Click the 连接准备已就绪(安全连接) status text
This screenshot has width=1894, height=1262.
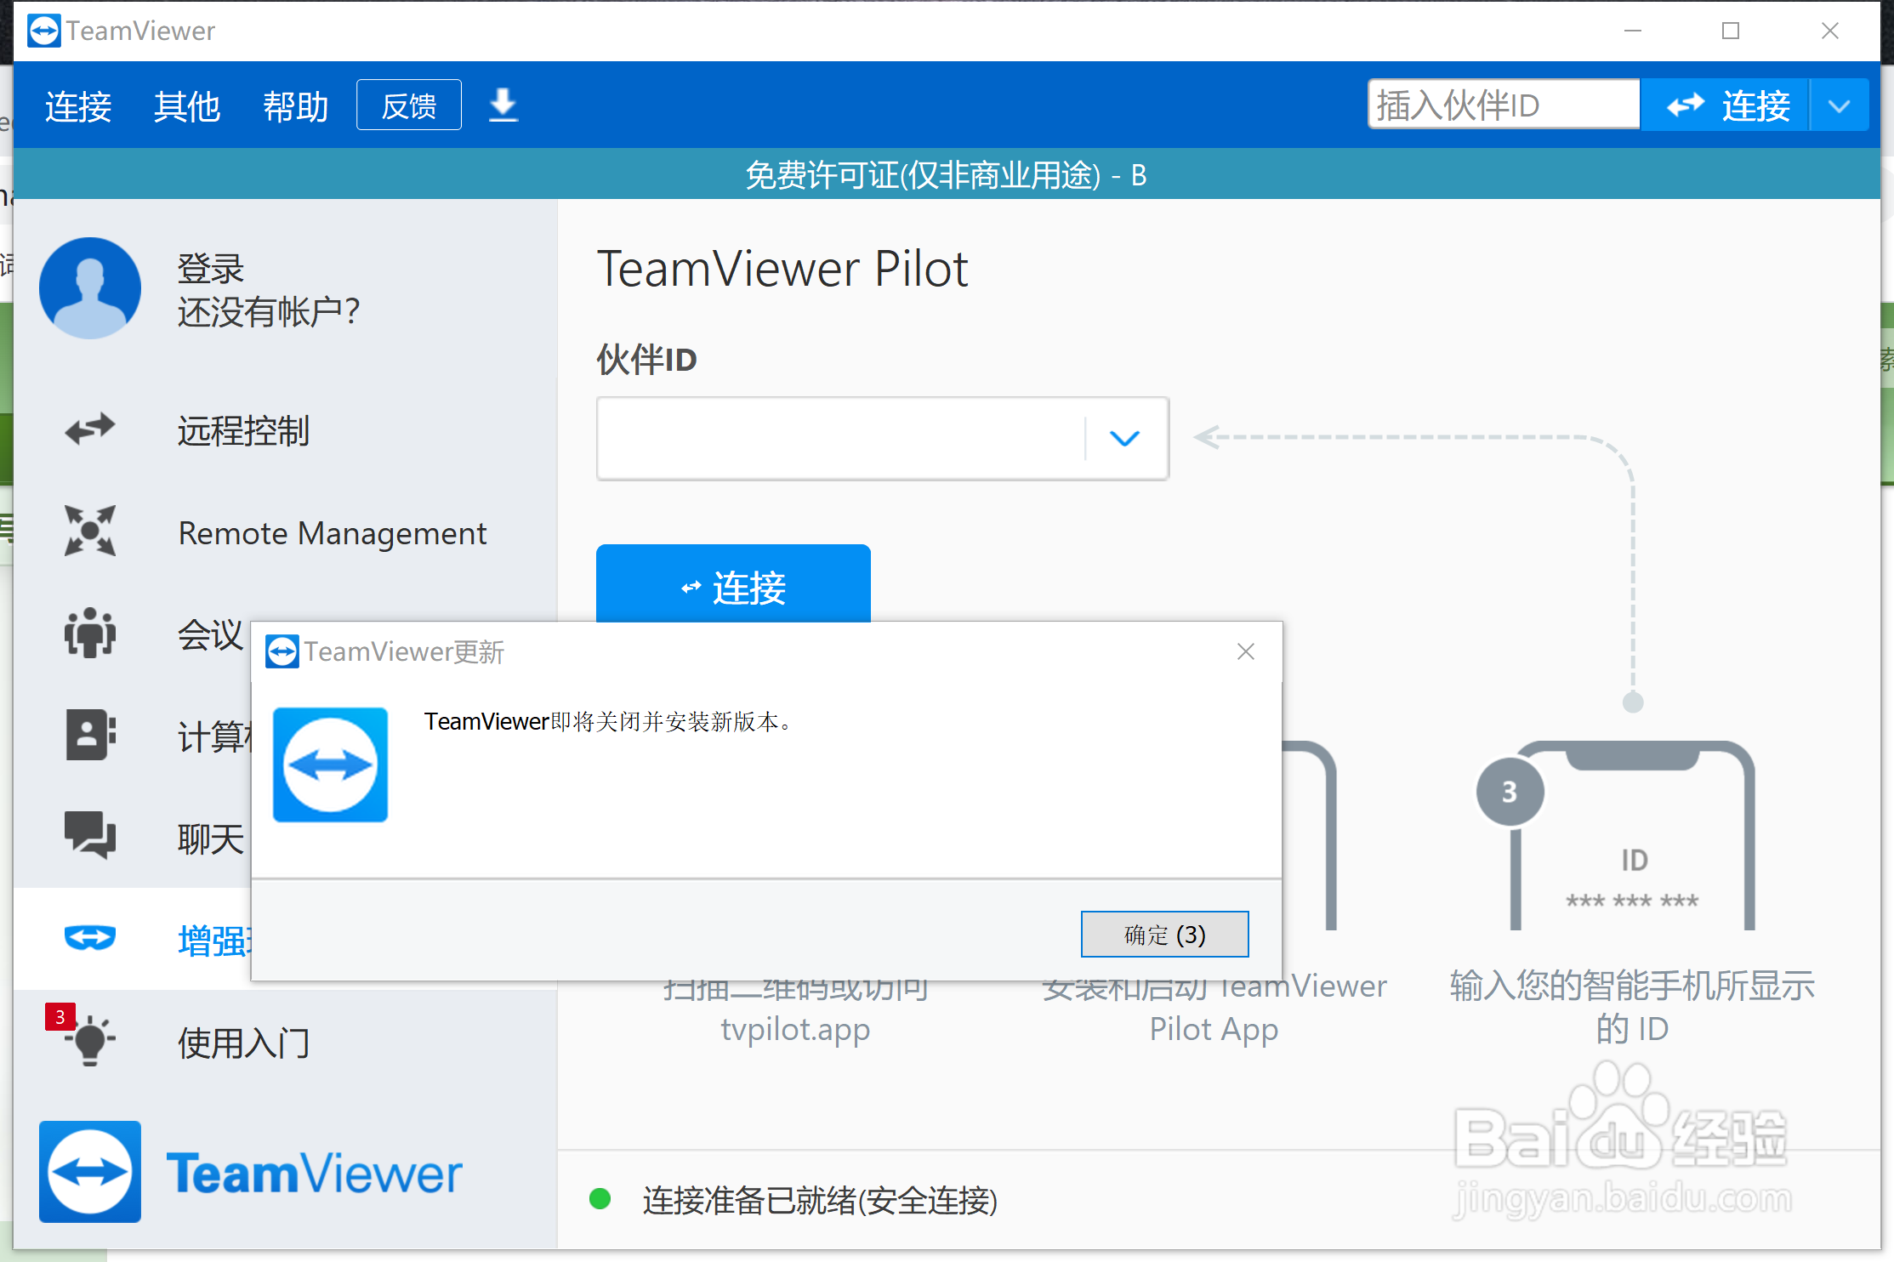click(820, 1200)
